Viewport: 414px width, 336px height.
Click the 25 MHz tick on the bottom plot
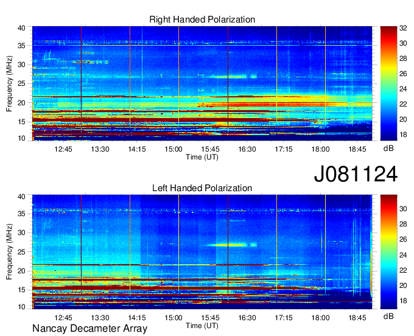pyautogui.click(x=22, y=252)
